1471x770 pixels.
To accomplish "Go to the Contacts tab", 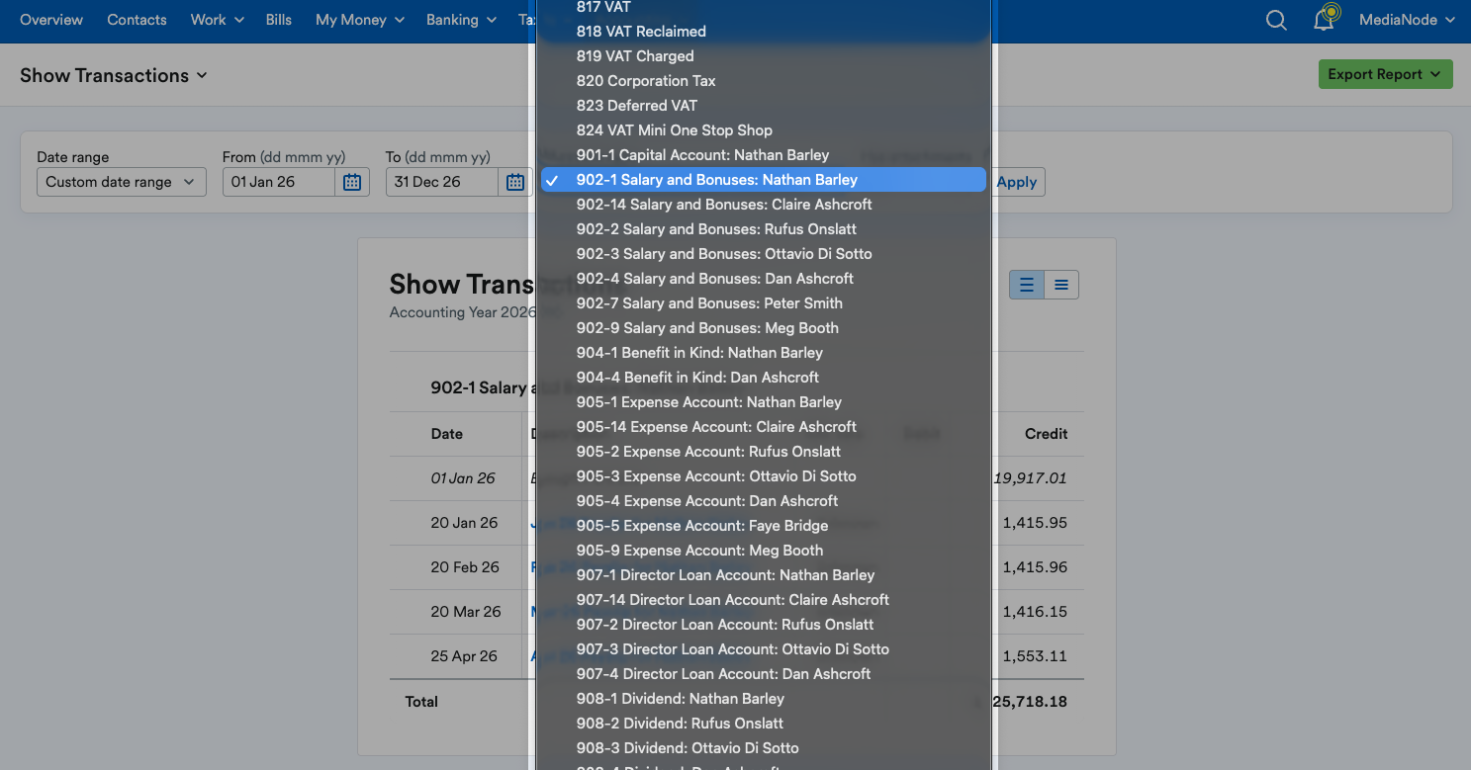I will pos(137,20).
